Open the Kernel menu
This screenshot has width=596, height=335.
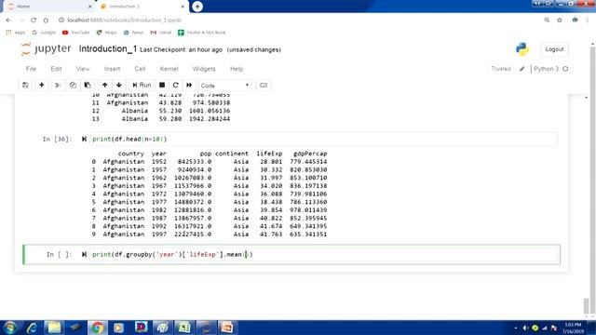tap(169, 69)
